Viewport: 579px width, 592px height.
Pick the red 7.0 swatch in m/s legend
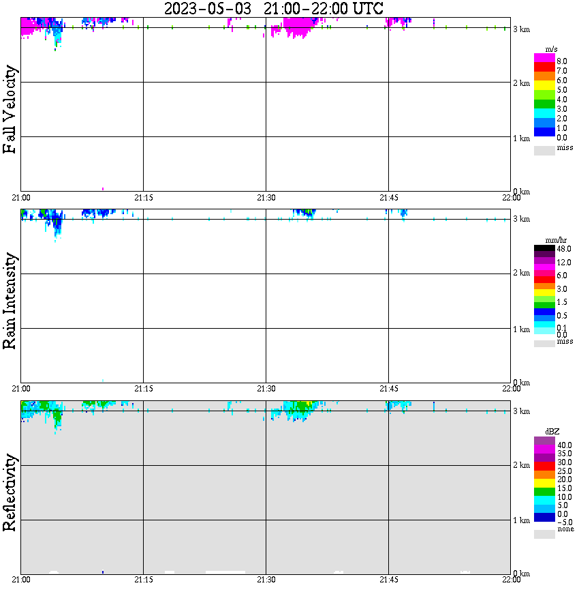pyautogui.click(x=544, y=67)
